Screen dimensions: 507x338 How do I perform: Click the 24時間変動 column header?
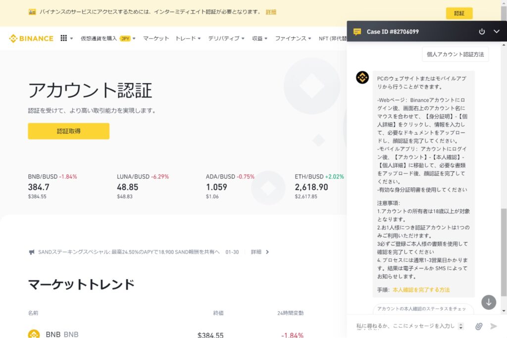coord(290,313)
